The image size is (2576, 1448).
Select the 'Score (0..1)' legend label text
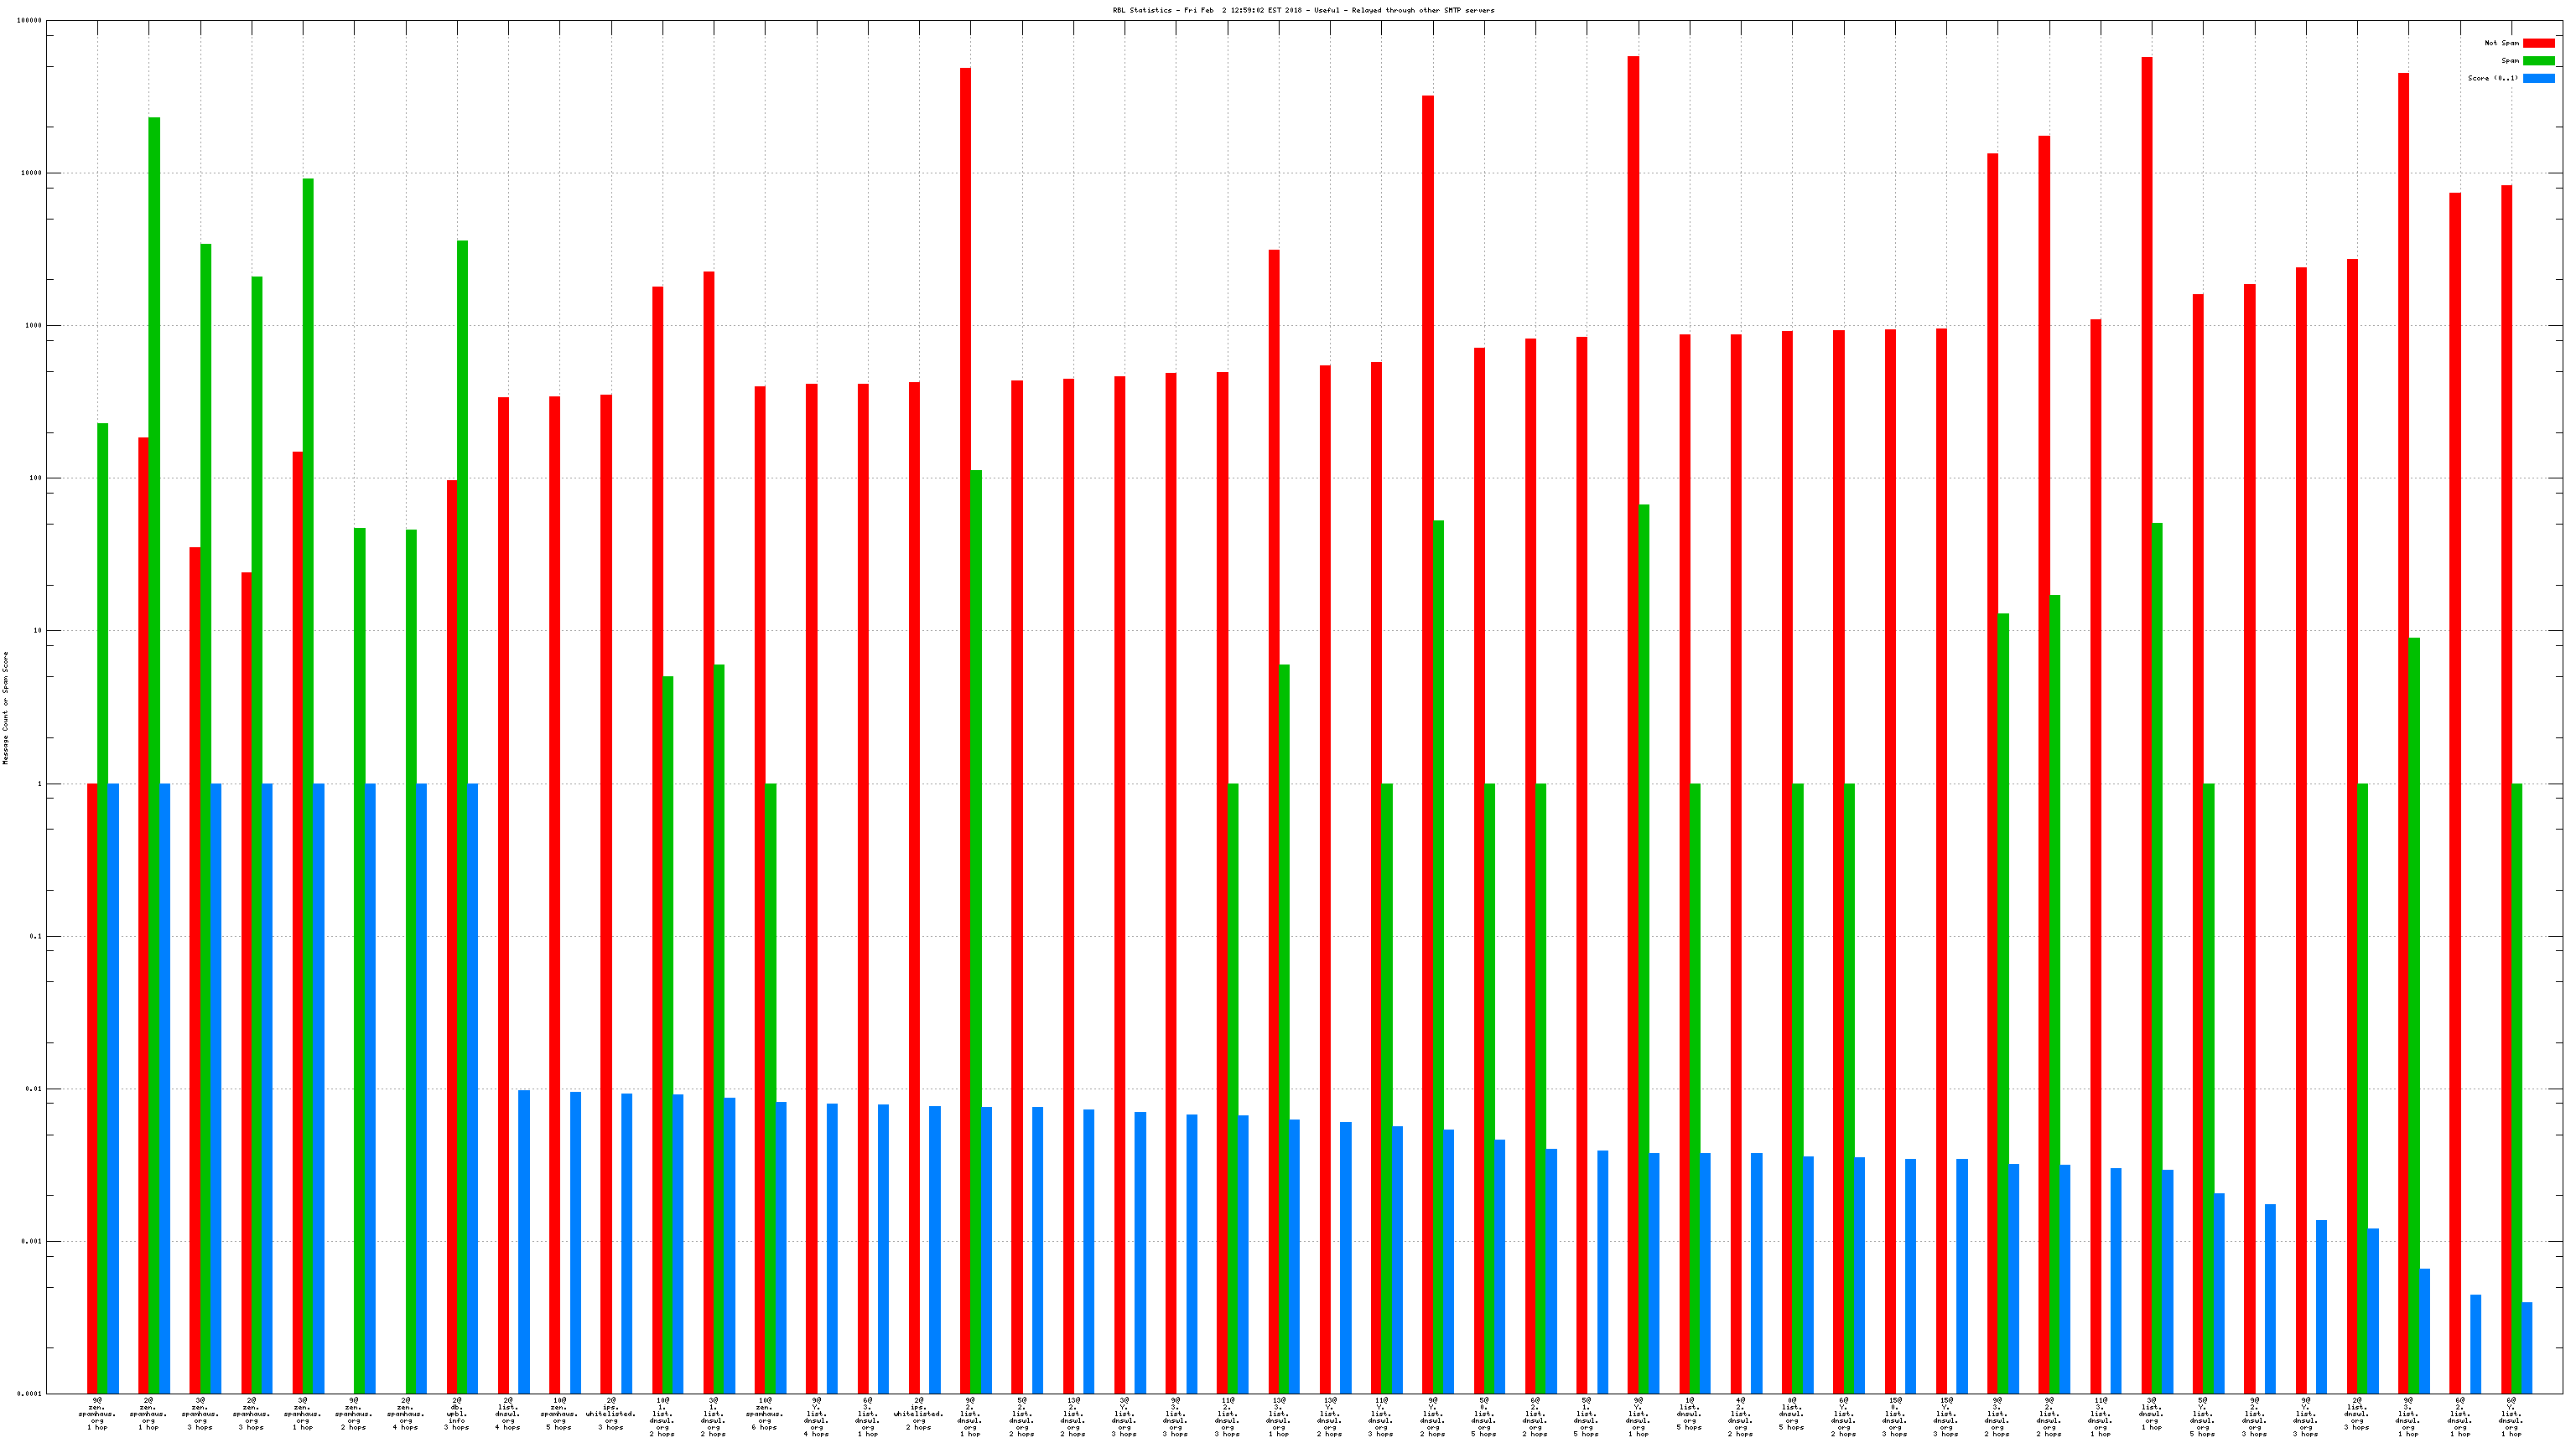2492,78
